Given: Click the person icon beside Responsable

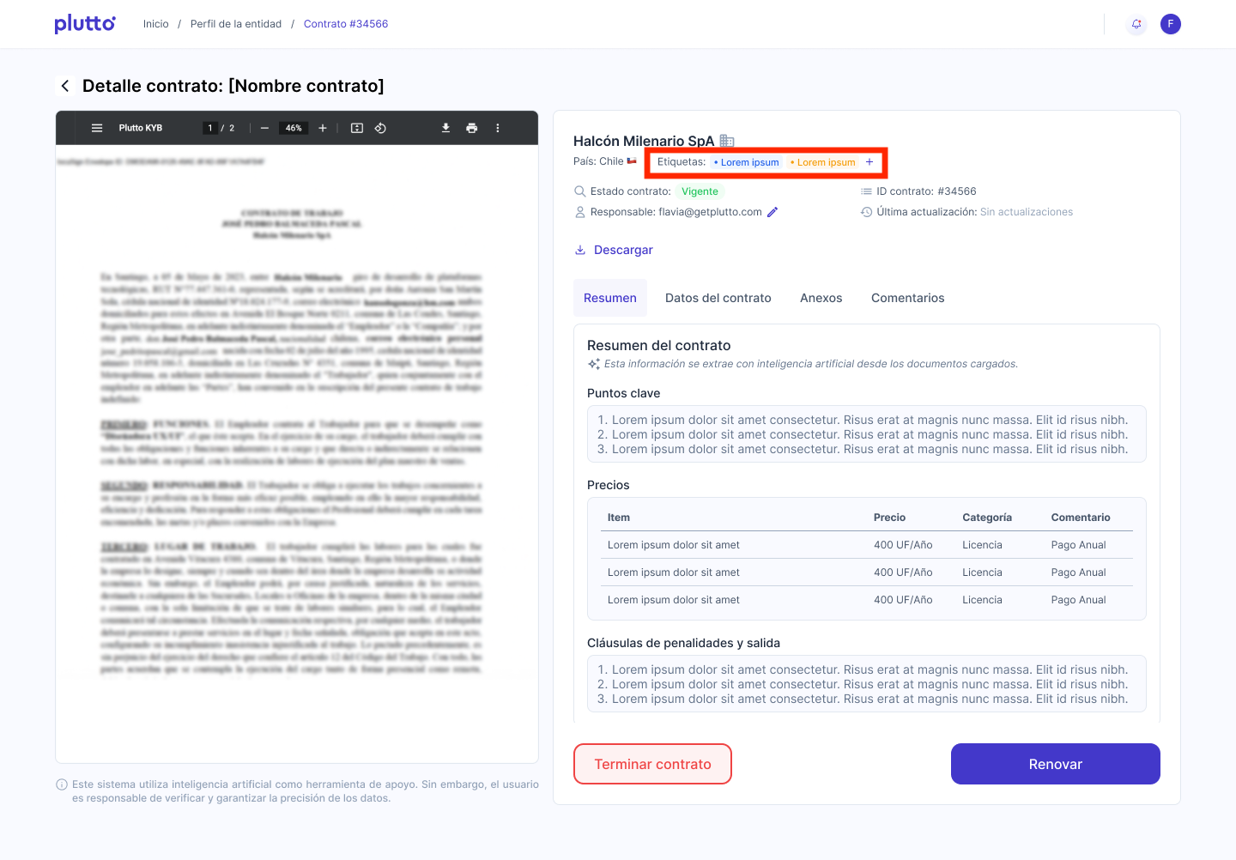Looking at the screenshot, I should point(580,212).
